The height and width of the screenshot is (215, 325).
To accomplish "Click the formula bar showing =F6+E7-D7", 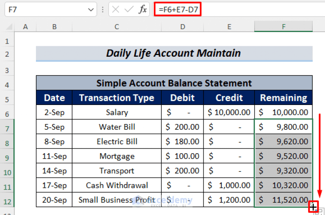I will [240, 10].
